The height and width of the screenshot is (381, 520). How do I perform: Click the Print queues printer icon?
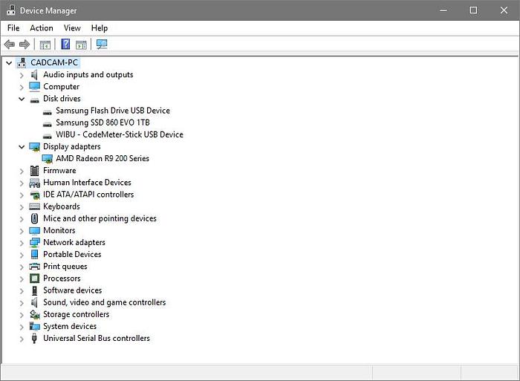(x=34, y=267)
